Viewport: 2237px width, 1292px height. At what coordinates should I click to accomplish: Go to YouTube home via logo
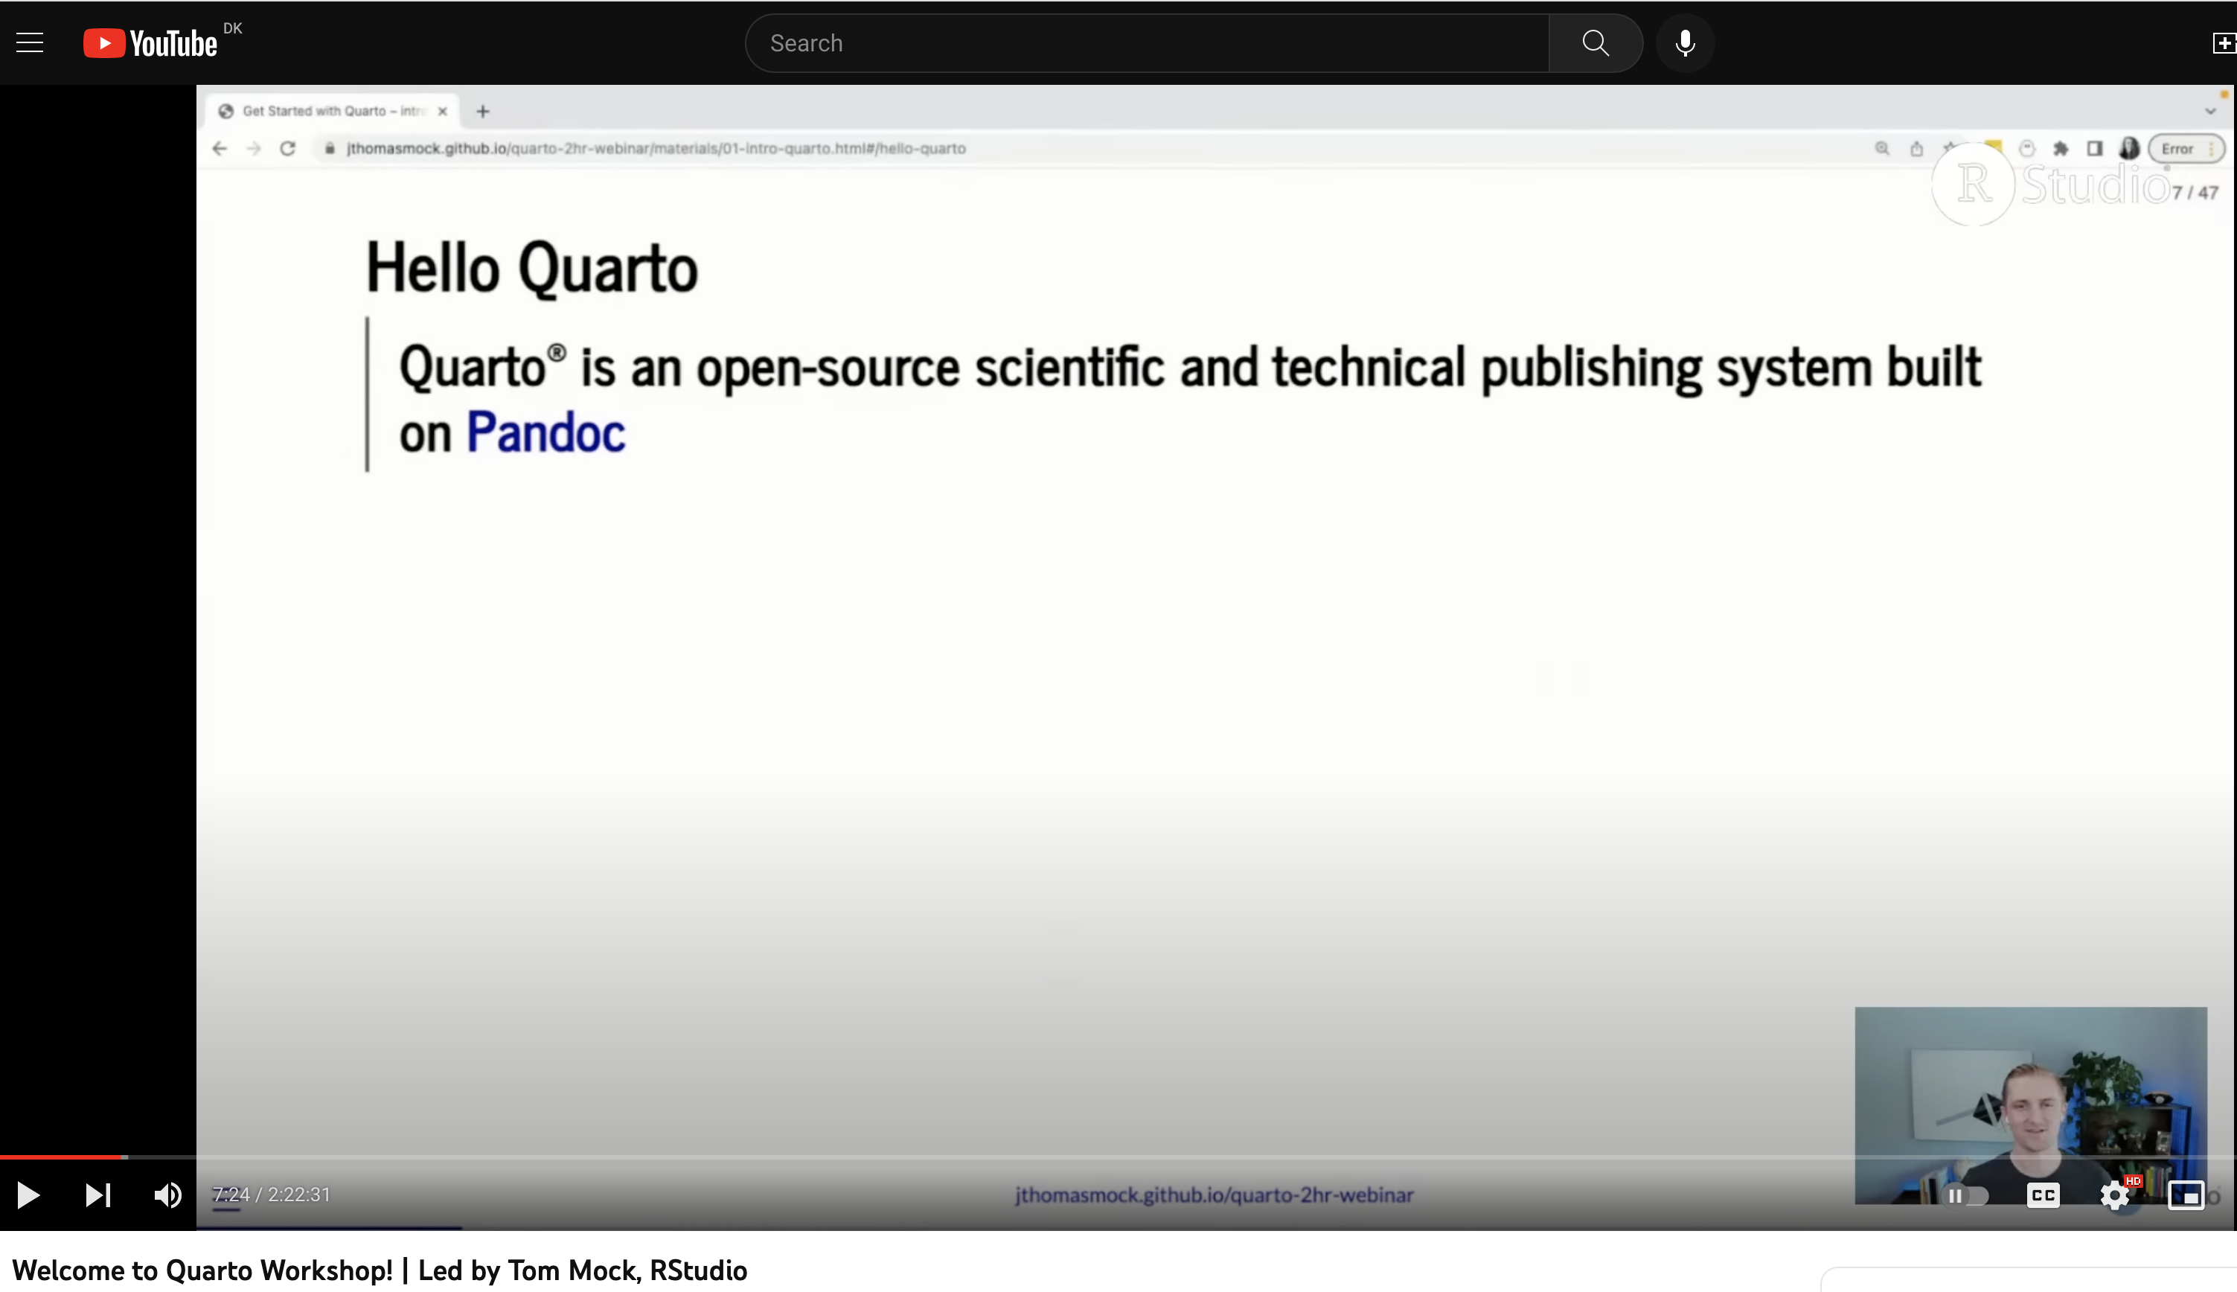(150, 42)
